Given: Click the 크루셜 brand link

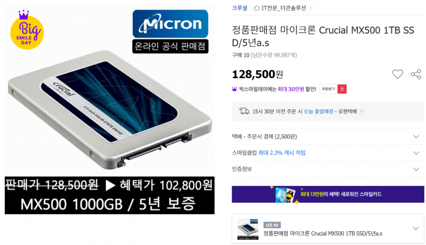Looking at the screenshot, I should point(239,8).
